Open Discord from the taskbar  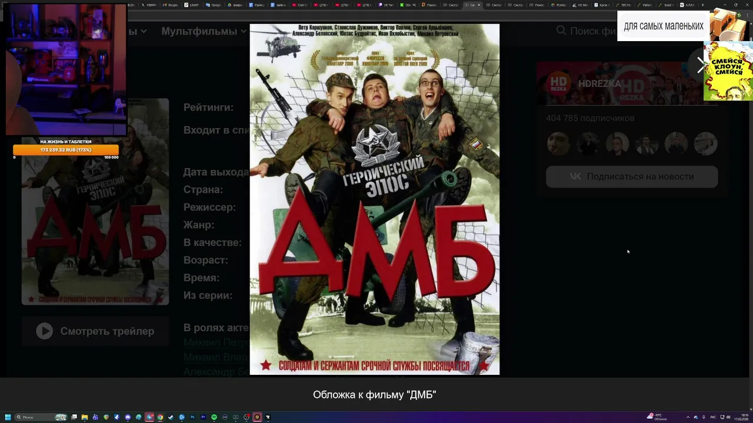point(128,417)
